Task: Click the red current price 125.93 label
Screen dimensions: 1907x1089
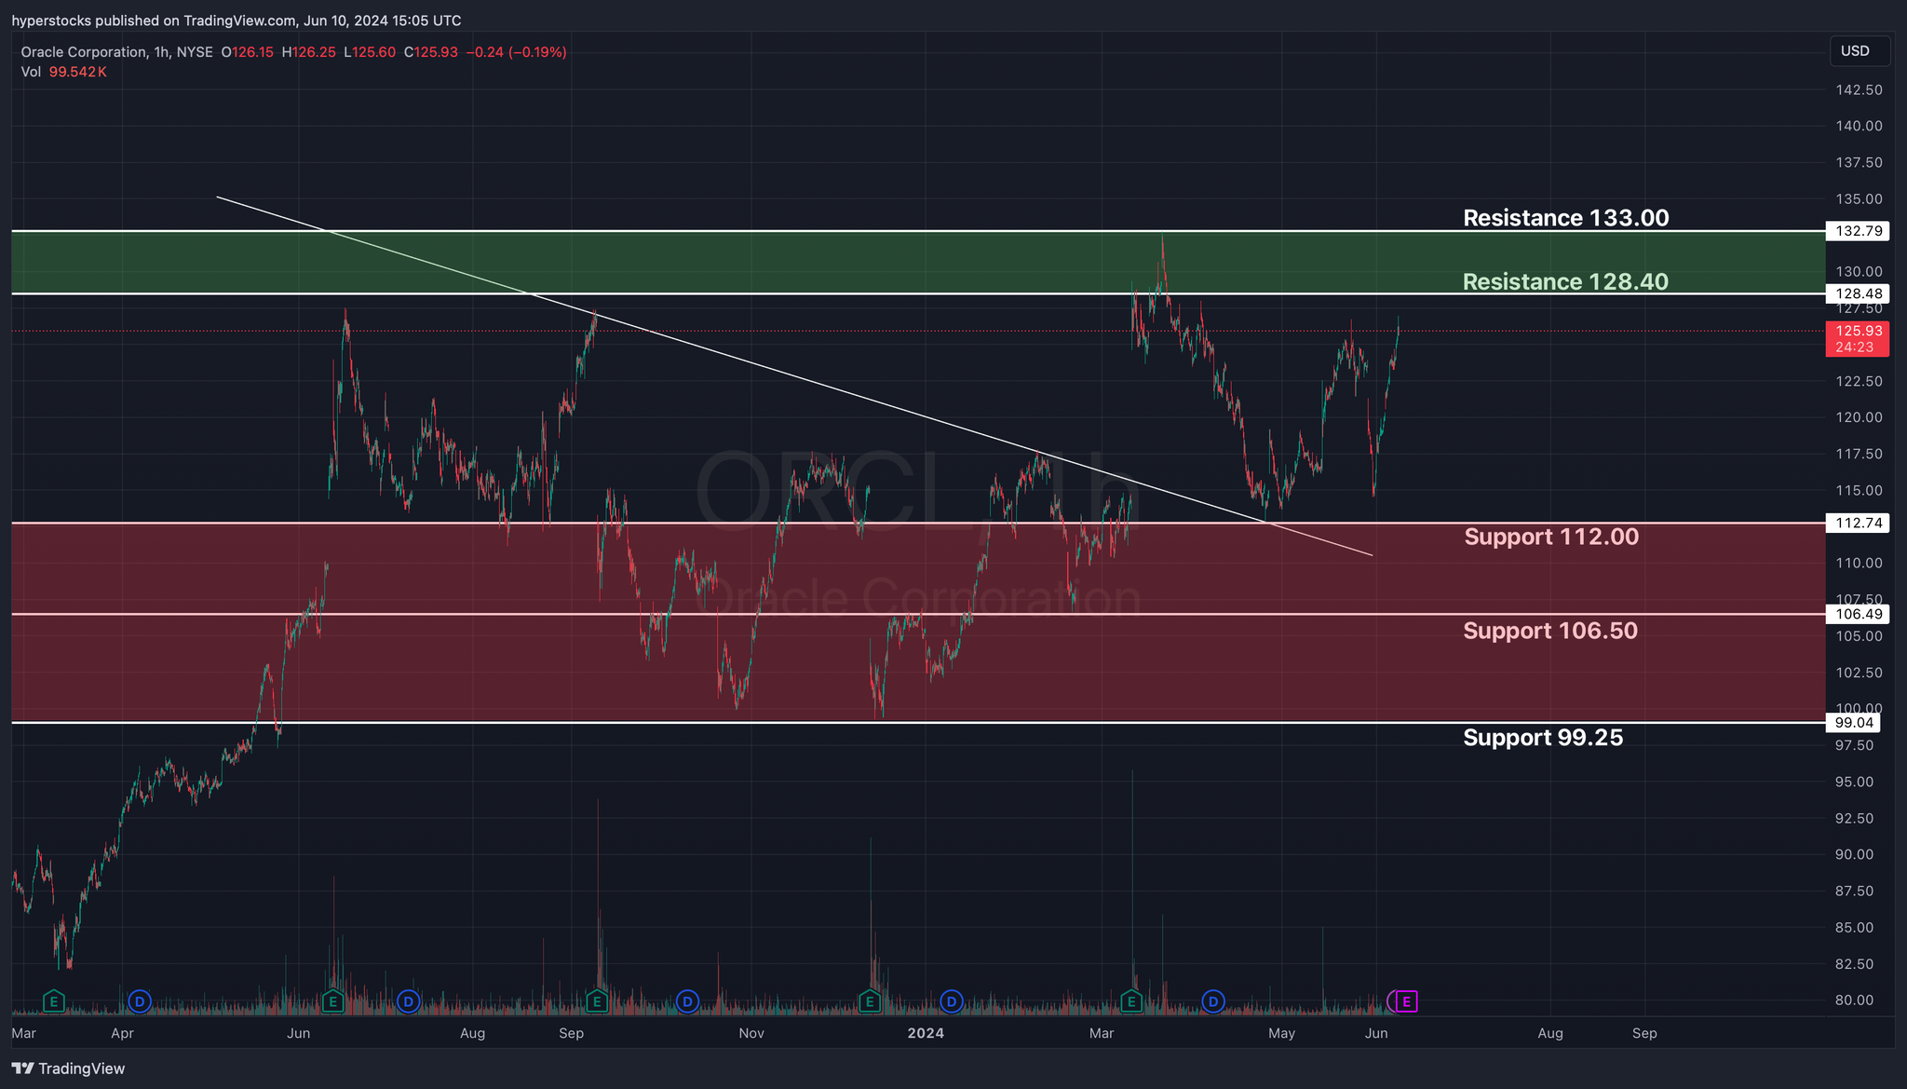Action: [1857, 338]
